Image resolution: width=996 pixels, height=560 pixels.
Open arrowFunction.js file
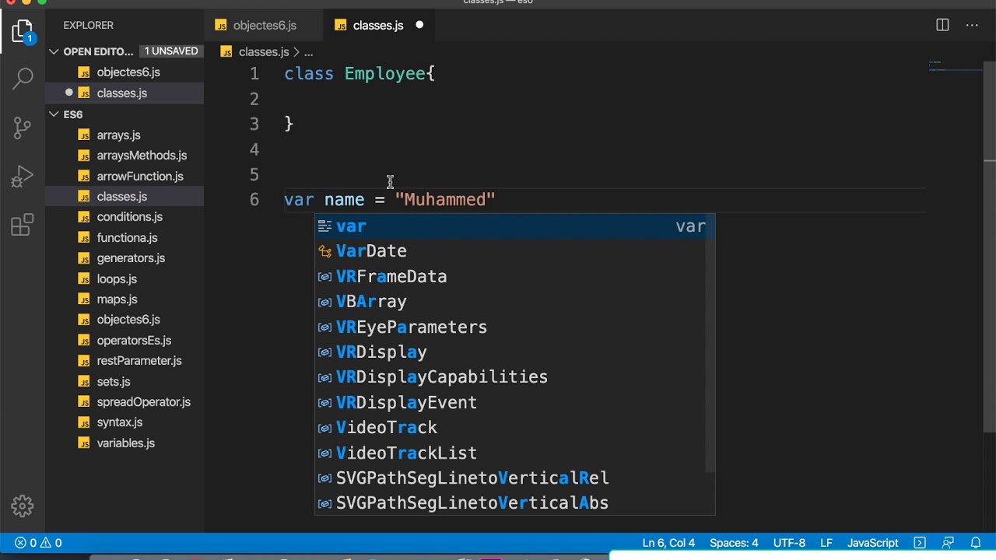pyautogui.click(x=124, y=176)
